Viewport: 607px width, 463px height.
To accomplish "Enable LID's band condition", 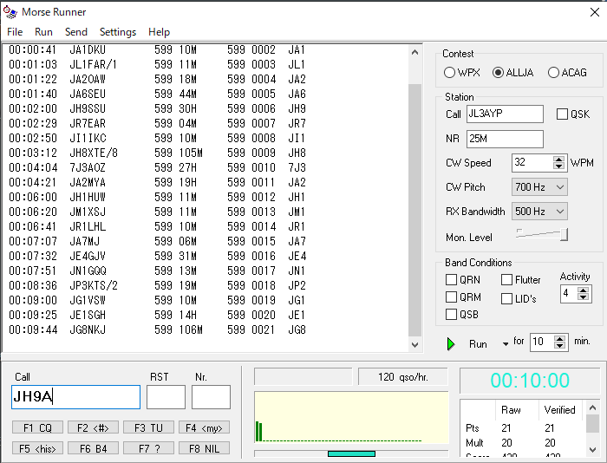I will pos(506,298).
